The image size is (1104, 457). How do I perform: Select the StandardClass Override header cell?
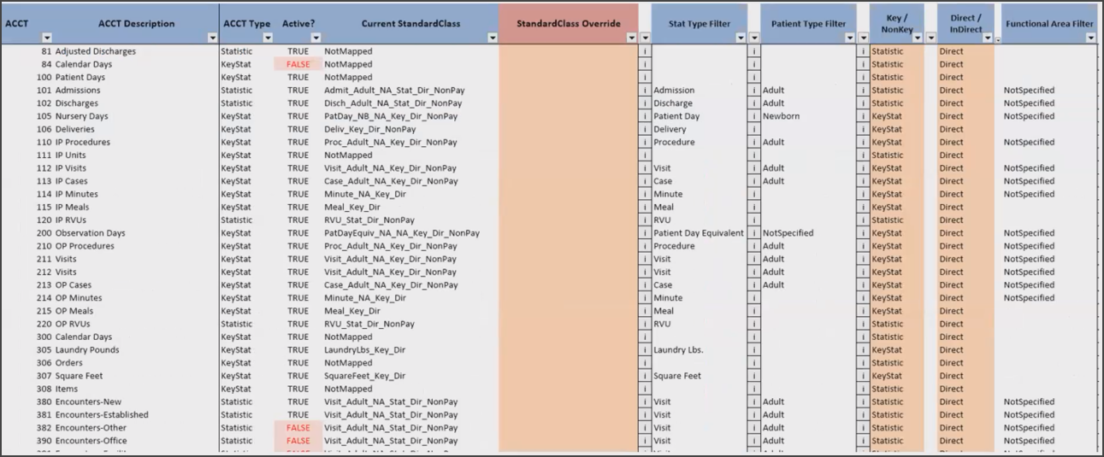pos(569,24)
